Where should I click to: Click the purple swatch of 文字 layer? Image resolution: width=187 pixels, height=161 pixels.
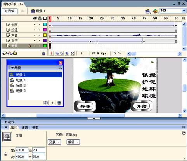tap(45, 40)
